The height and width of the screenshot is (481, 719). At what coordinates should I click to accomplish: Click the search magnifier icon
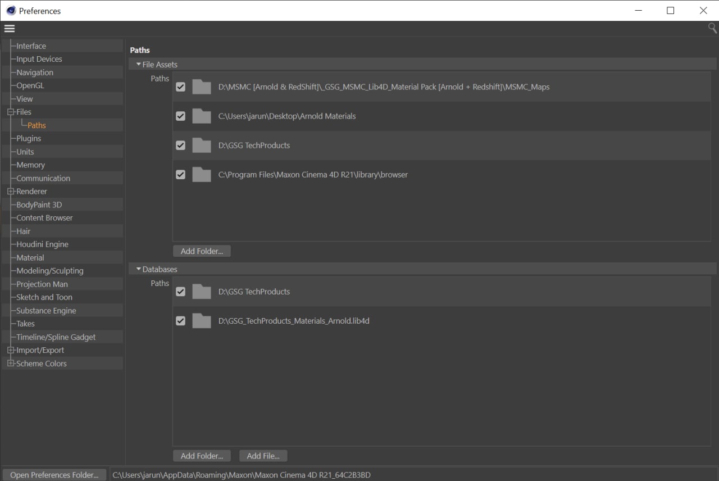point(712,28)
